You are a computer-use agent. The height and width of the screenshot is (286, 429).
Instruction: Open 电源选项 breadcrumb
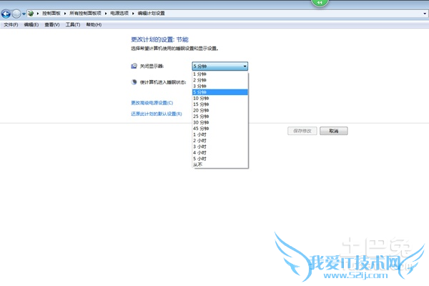(x=119, y=13)
